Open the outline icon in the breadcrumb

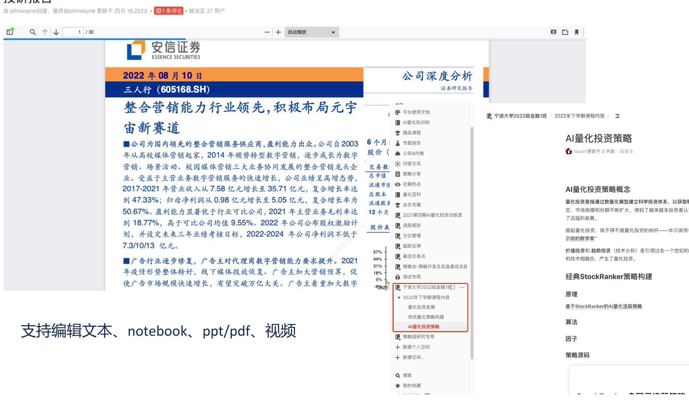[x=617, y=116]
